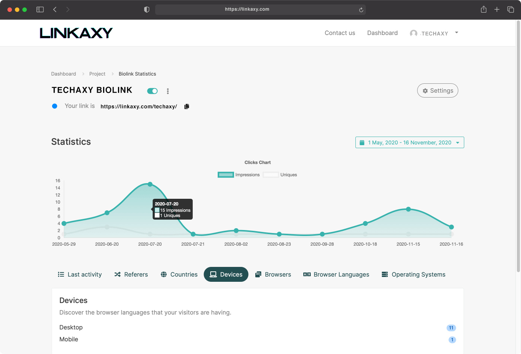Screen dimensions: 521x354
Task: Switch to Last activity tab
Action: (80, 274)
